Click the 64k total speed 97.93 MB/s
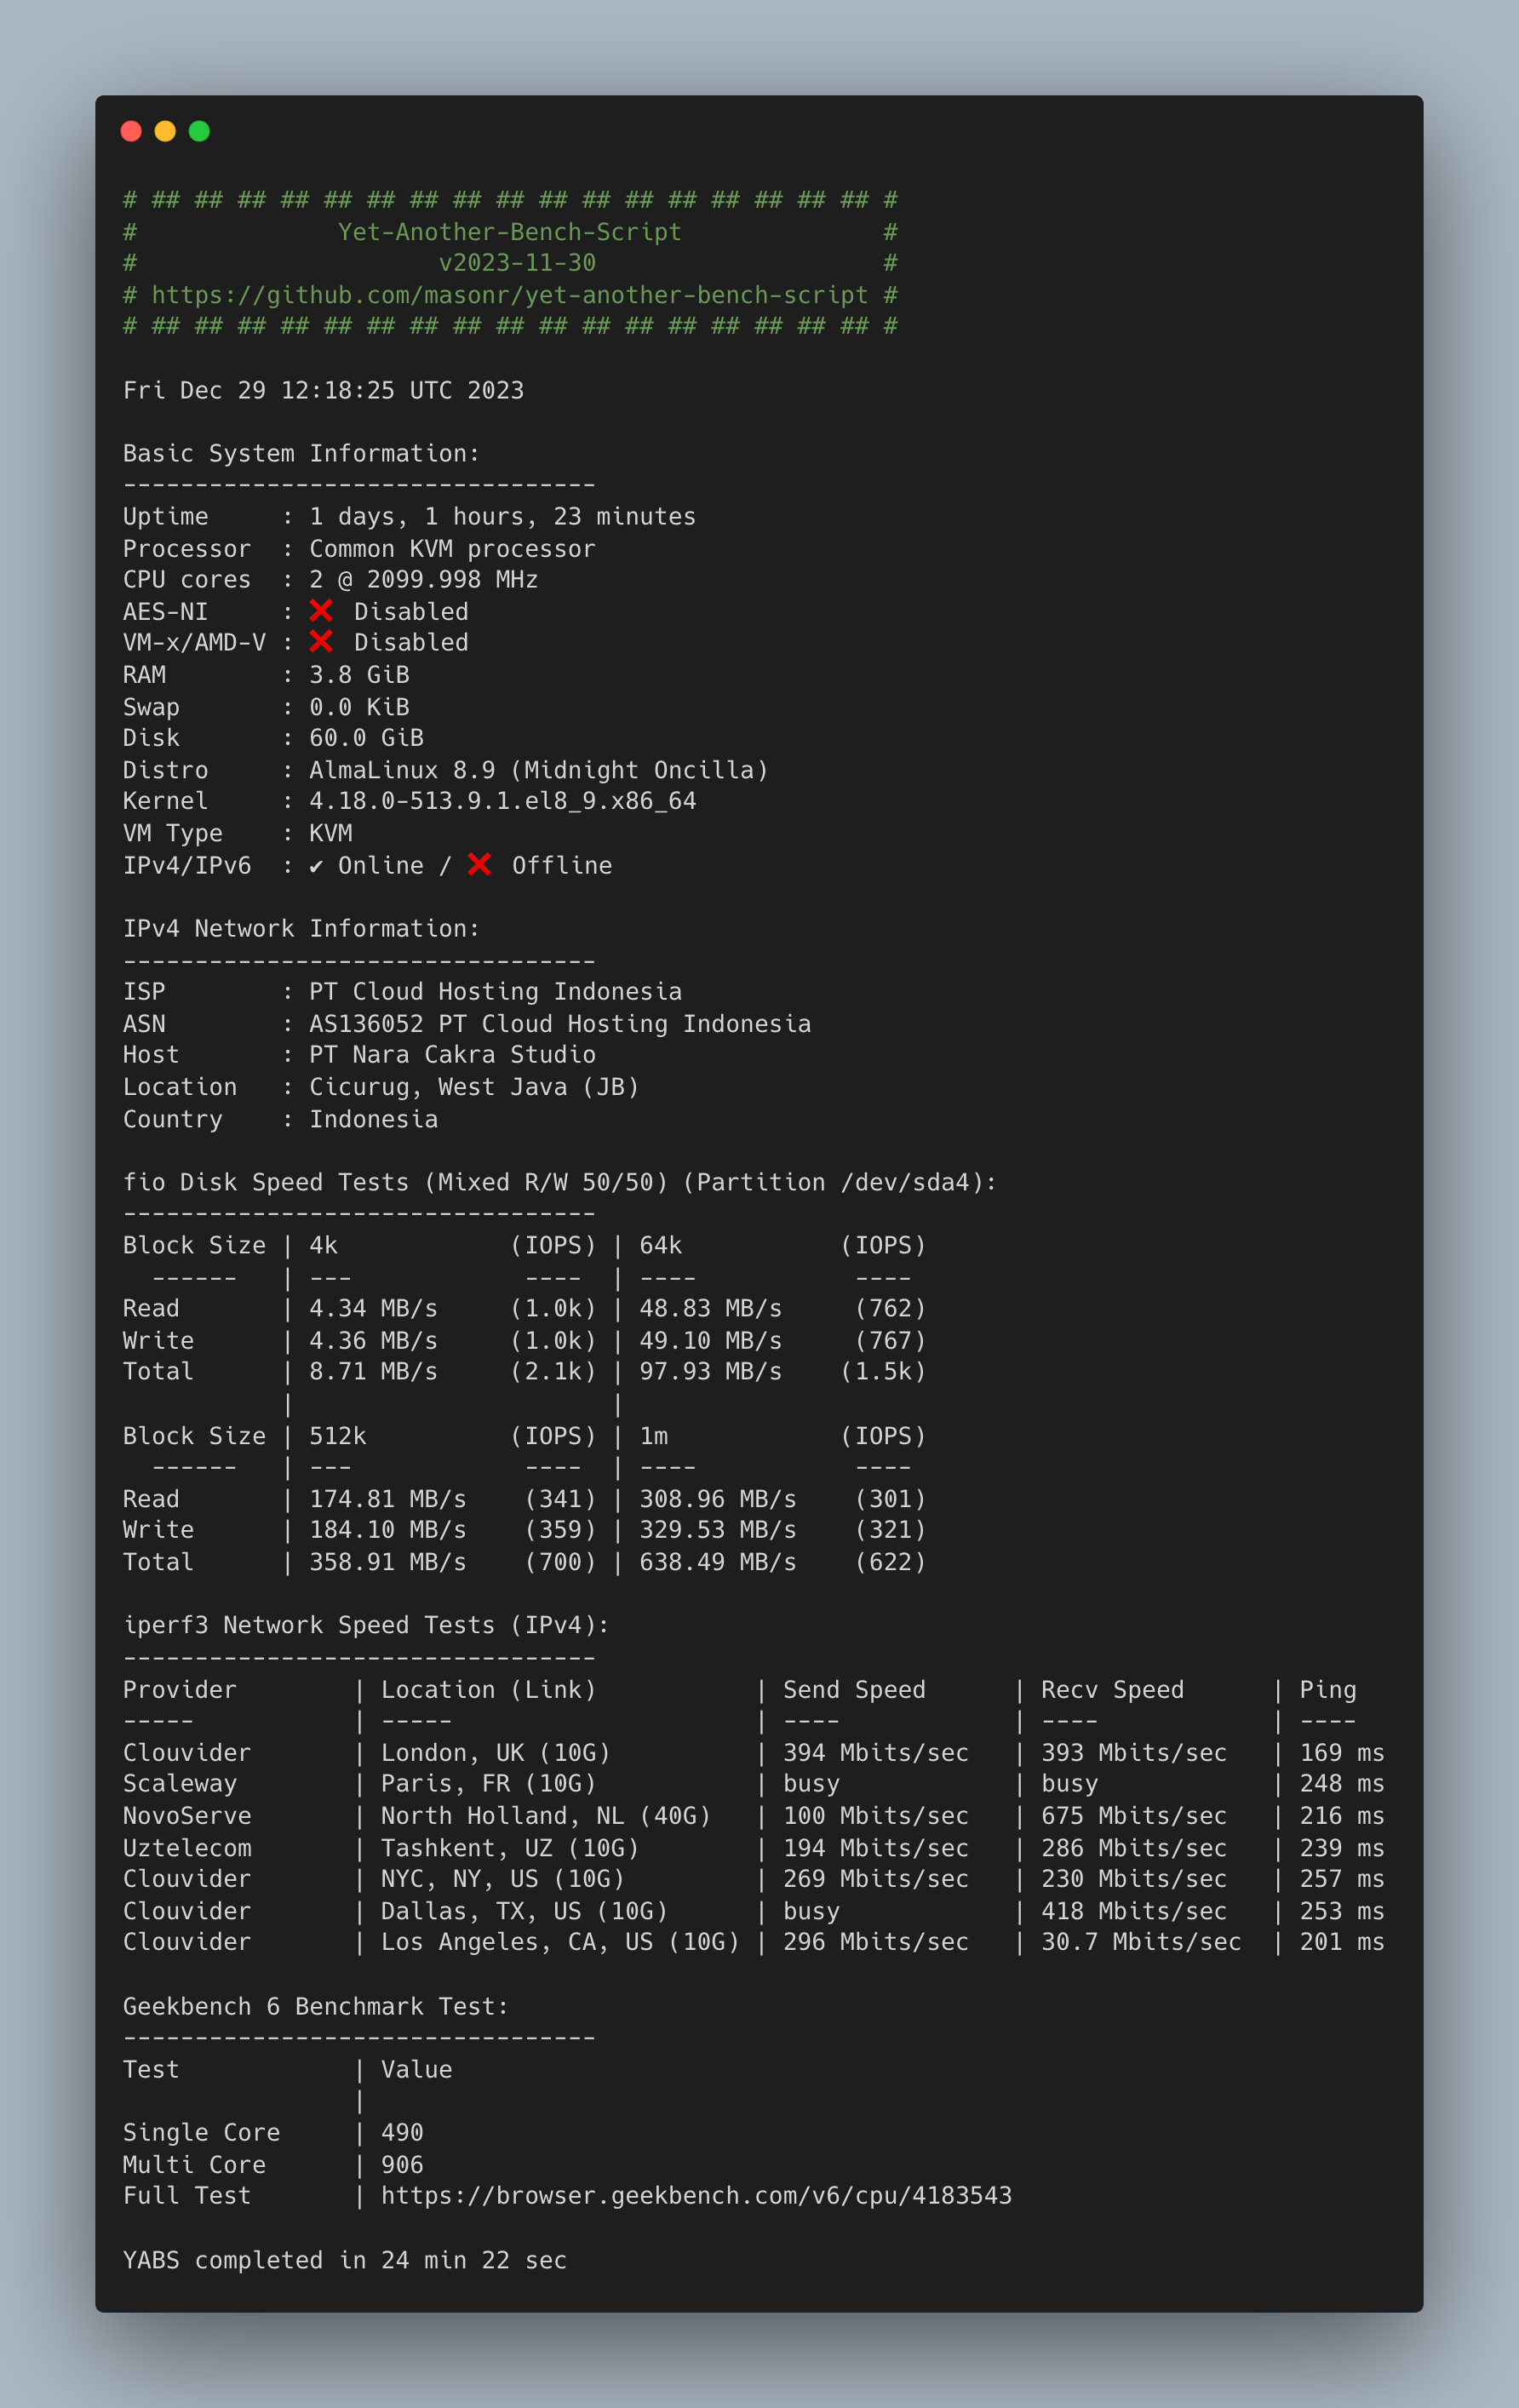1519x2408 pixels. pos(710,1371)
